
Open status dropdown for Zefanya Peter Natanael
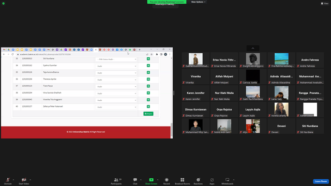click(x=116, y=107)
